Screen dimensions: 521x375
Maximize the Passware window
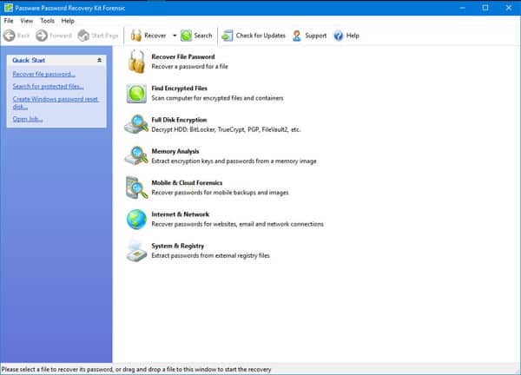click(x=485, y=8)
